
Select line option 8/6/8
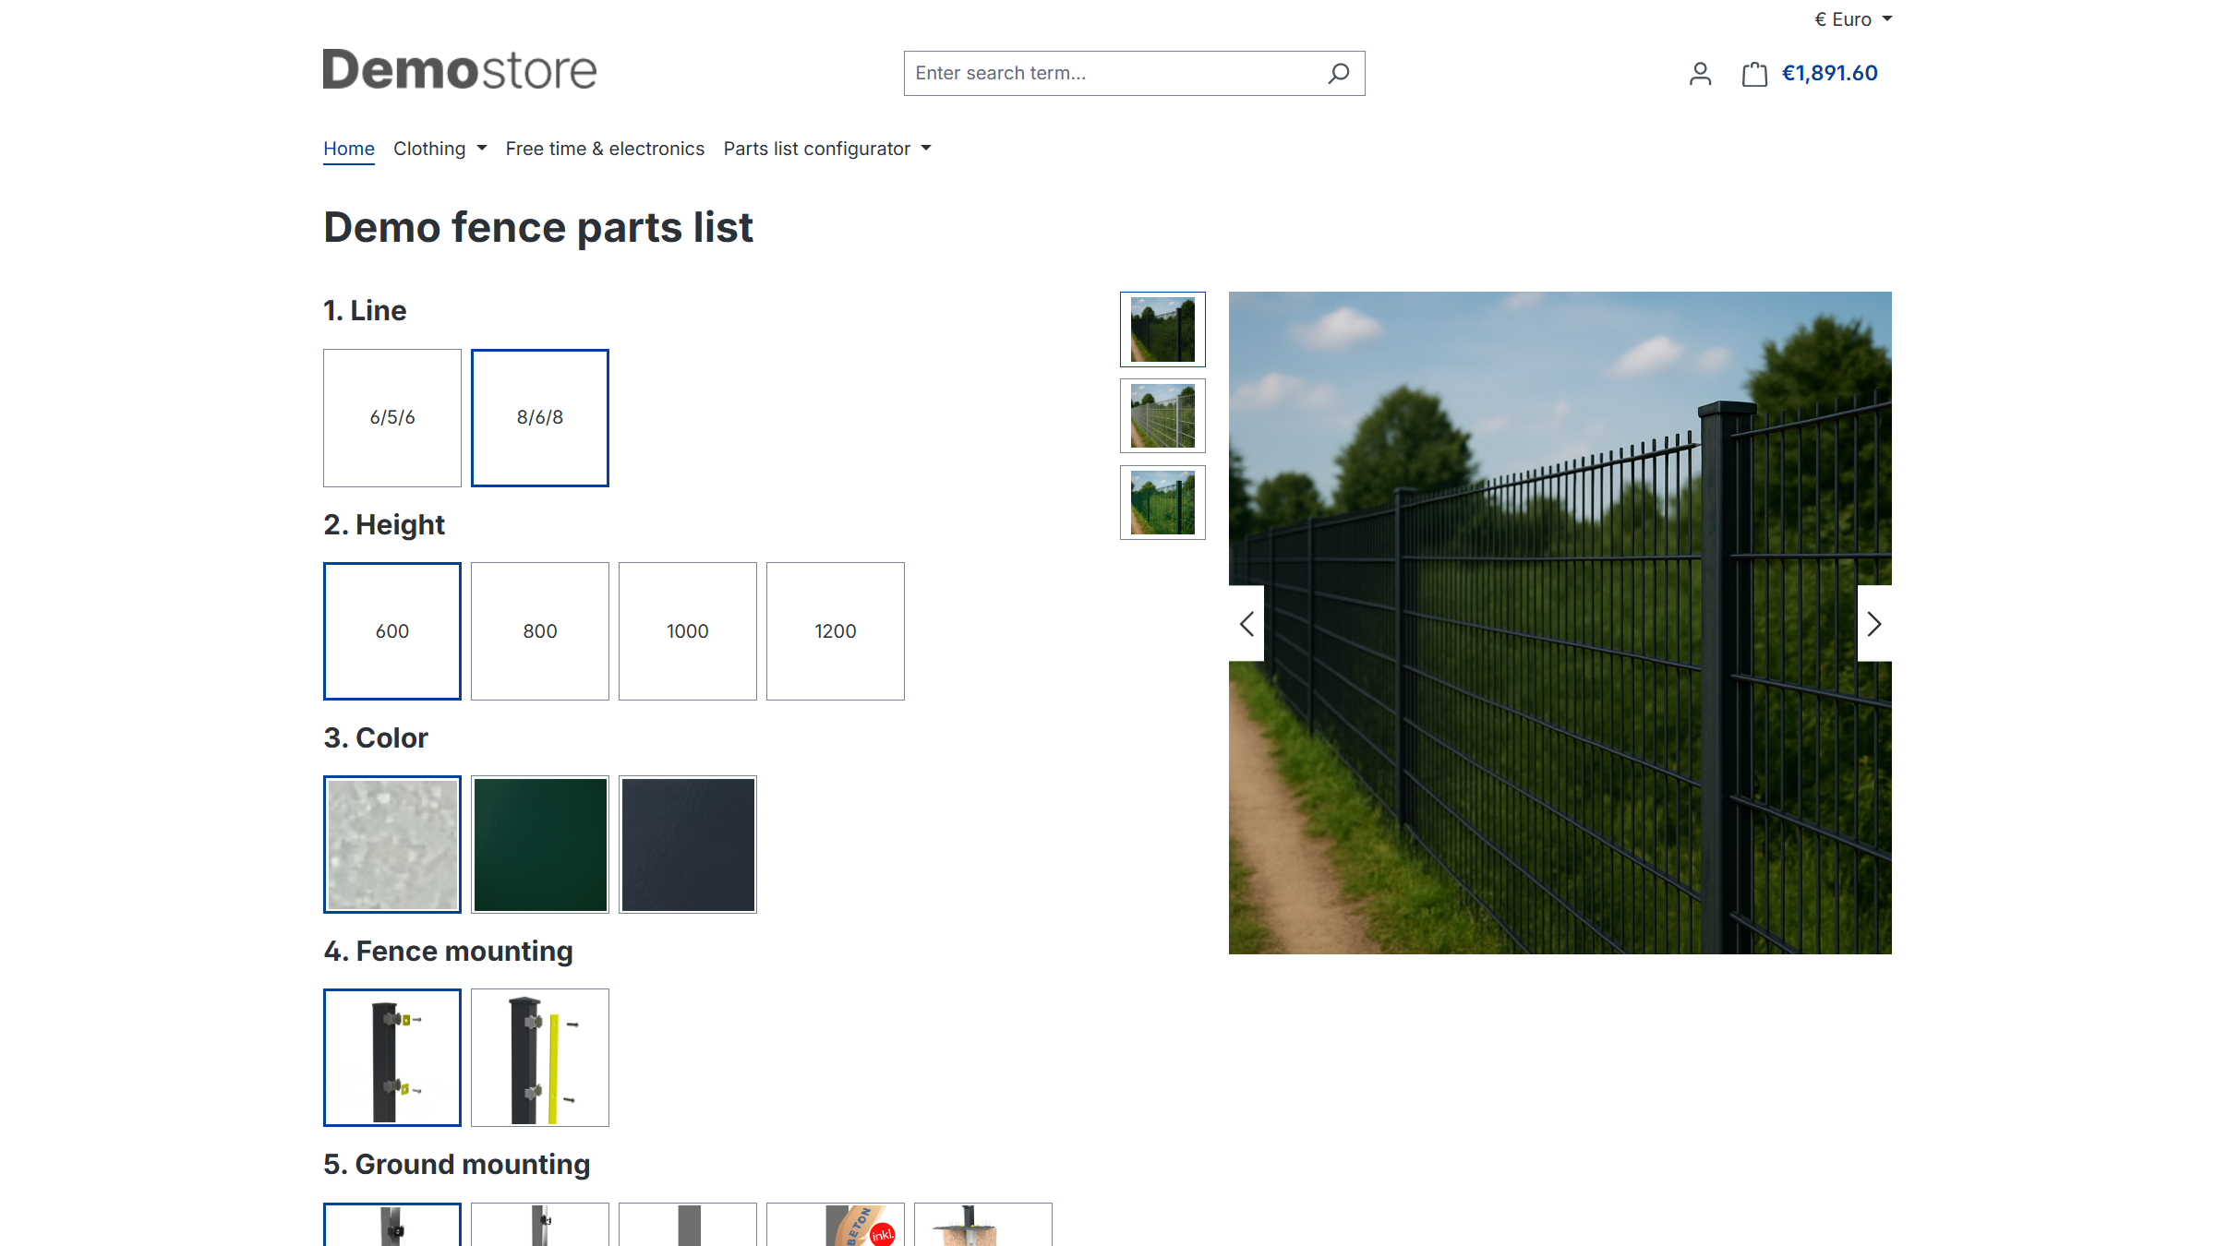pyautogui.click(x=540, y=418)
